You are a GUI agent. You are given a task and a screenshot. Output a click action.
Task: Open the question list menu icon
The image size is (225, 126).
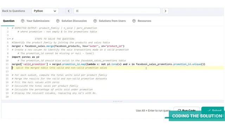77,11
